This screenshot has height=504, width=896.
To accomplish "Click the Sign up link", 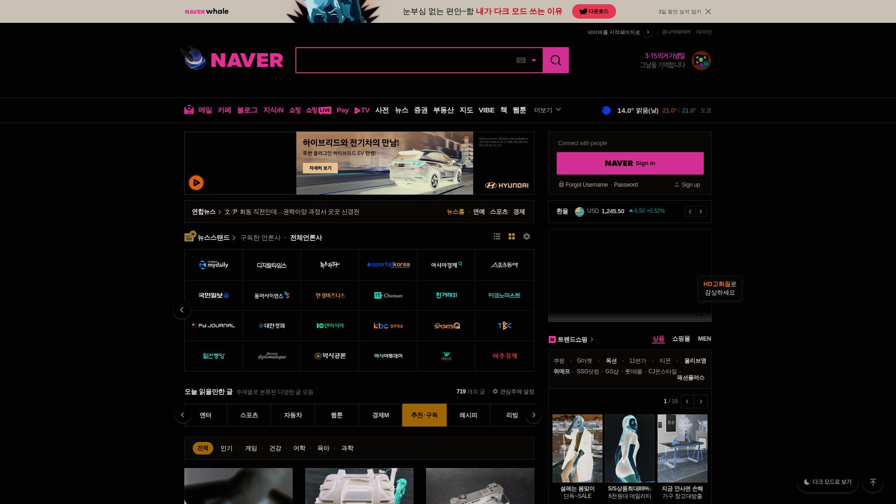I will tap(691, 185).
